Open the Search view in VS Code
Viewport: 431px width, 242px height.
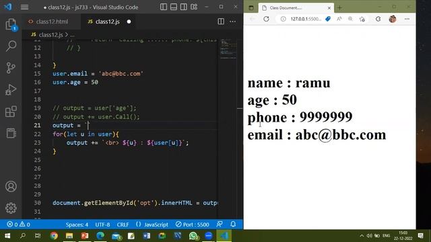[11, 46]
